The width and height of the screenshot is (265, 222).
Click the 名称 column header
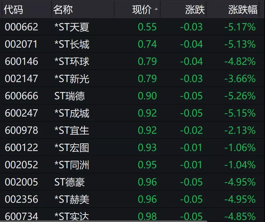pyautogui.click(x=63, y=10)
